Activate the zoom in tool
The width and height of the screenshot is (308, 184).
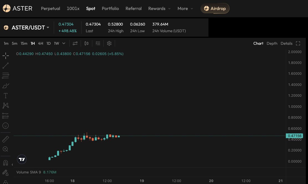[x=6, y=149]
